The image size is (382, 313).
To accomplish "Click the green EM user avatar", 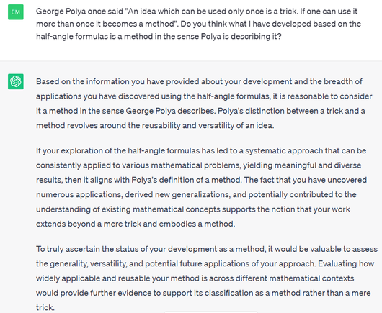I will pyautogui.click(x=16, y=12).
